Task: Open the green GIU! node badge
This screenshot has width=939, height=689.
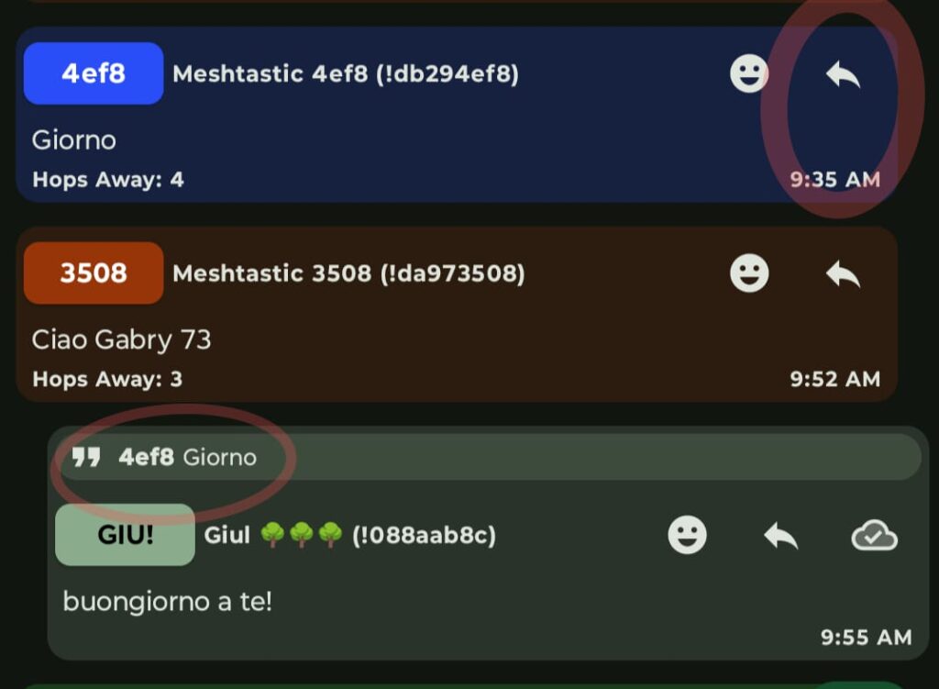Action: point(125,535)
